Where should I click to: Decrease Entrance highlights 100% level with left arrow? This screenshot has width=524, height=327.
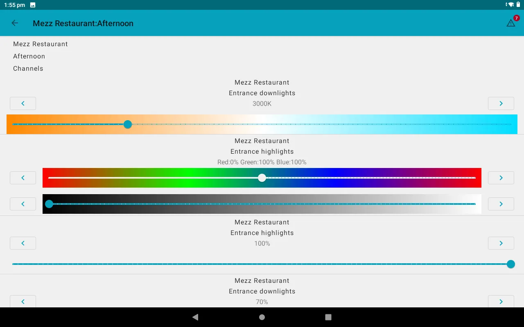23,243
